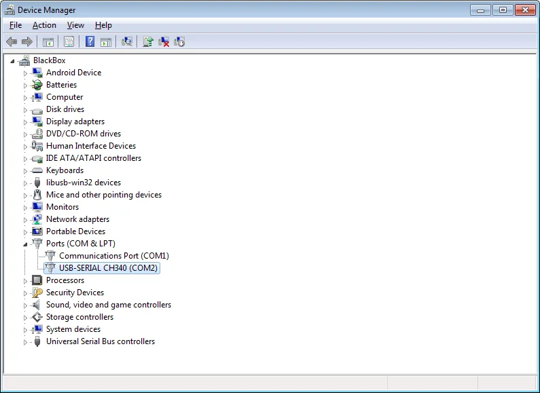Click the Keyboards category icon
The image size is (540, 393).
37,170
